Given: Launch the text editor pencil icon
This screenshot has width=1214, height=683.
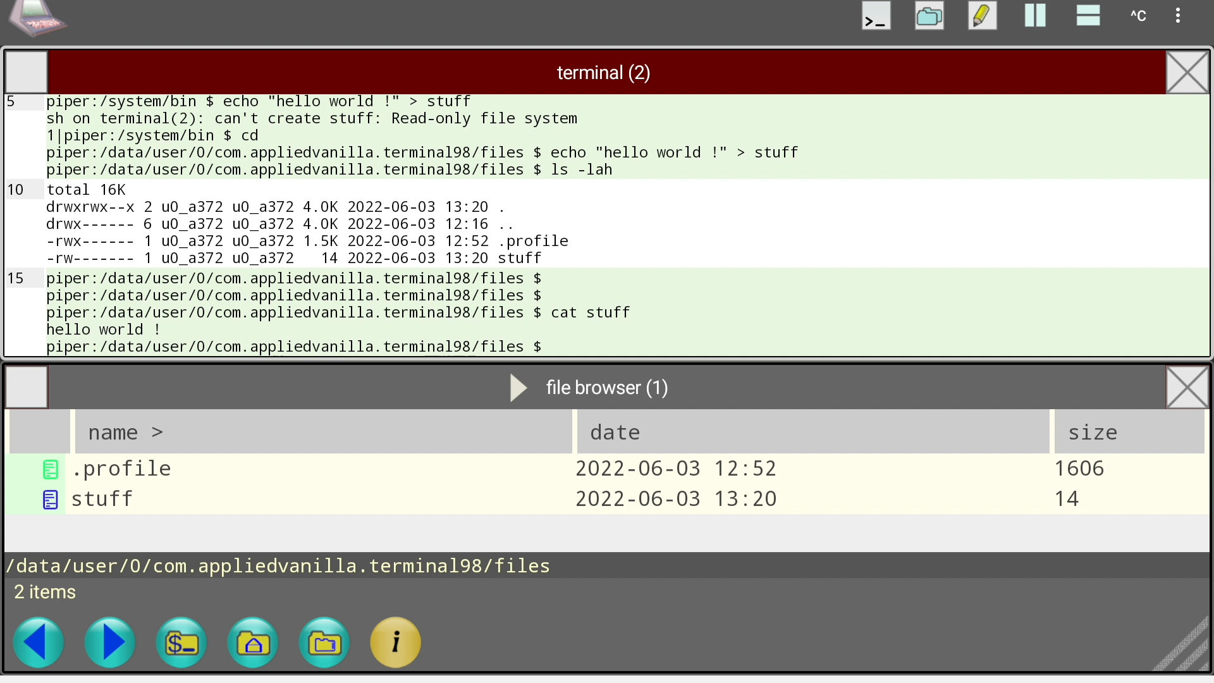Looking at the screenshot, I should [x=982, y=16].
